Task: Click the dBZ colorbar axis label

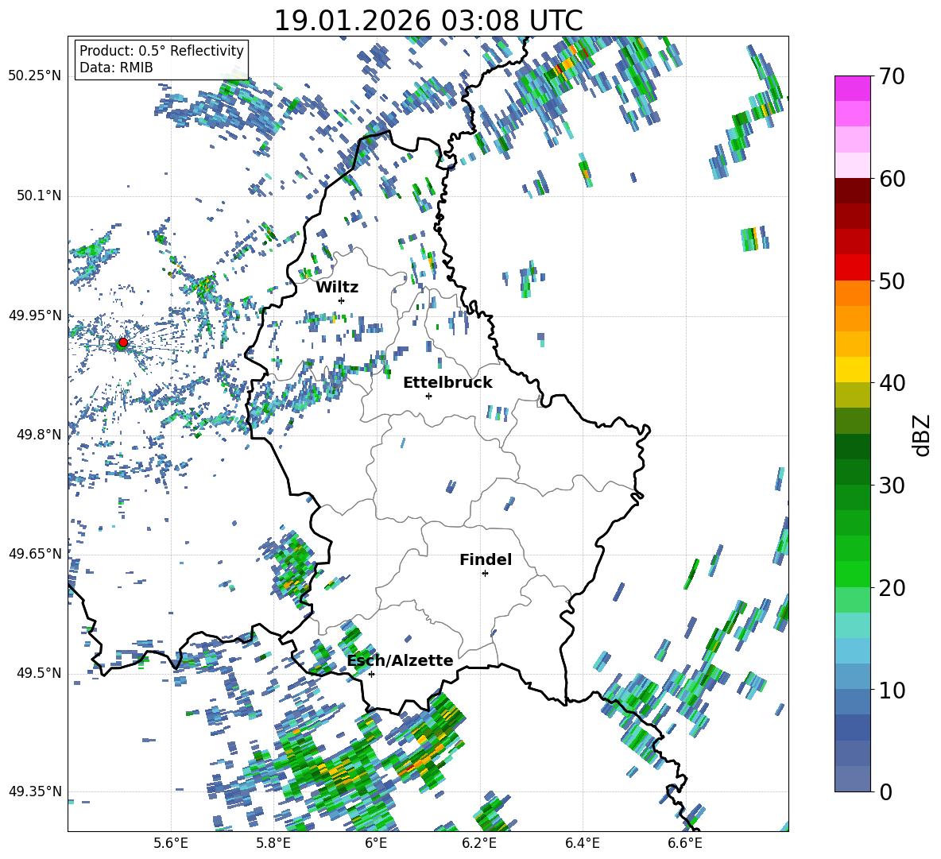Action: 923,435
